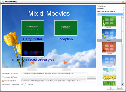This screenshot has width=126, height=92.
Task: Uncheck Musica di Sottofondo checkbox
Action: tap(3, 74)
